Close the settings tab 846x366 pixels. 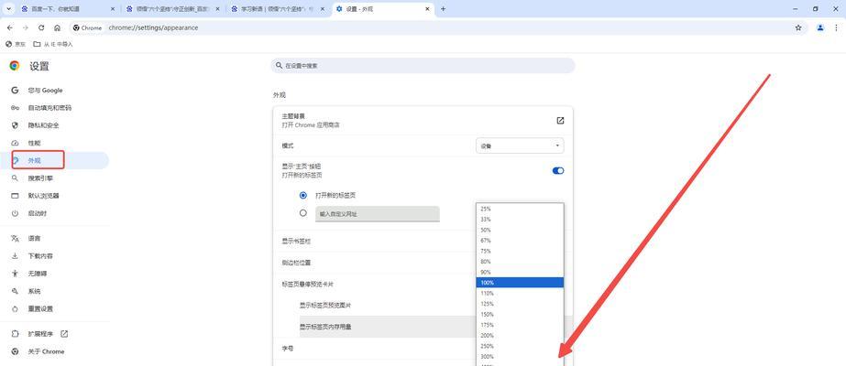pyautogui.click(x=427, y=9)
